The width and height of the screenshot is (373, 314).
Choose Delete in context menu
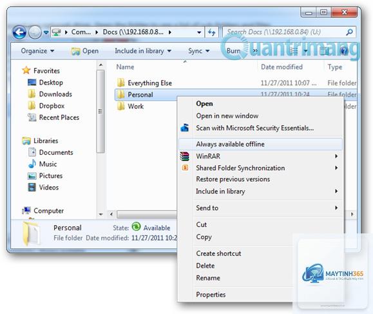[x=206, y=266]
